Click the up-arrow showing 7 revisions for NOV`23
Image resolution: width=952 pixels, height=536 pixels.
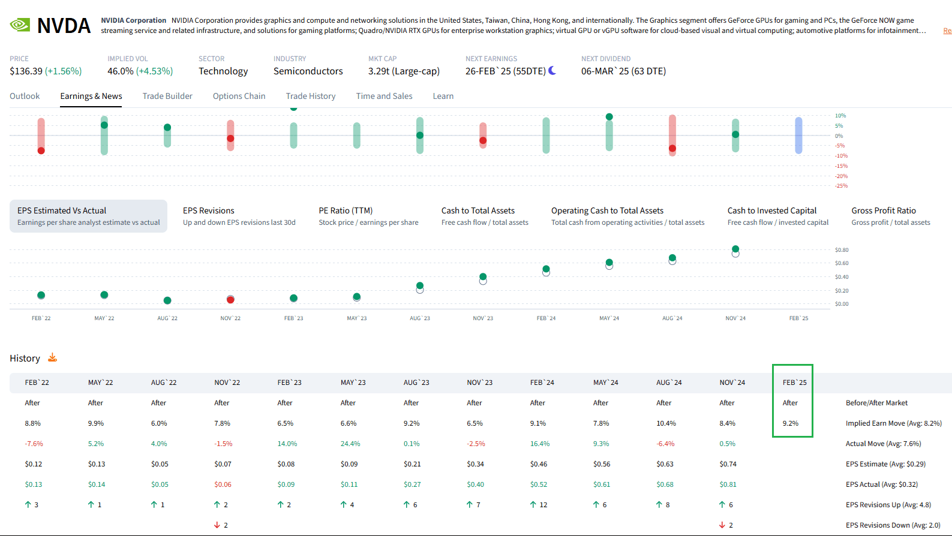(469, 504)
